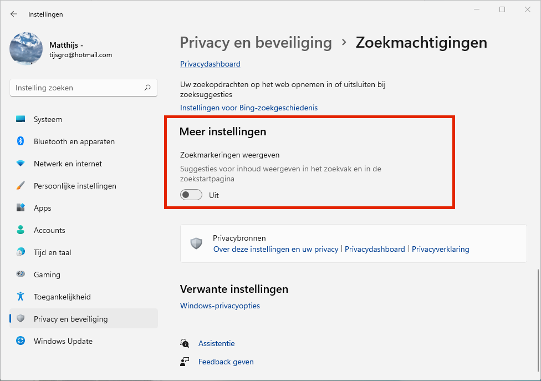Click the back arrow icon

click(14, 14)
